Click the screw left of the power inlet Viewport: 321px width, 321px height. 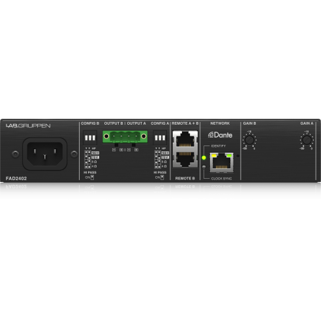point(15,154)
